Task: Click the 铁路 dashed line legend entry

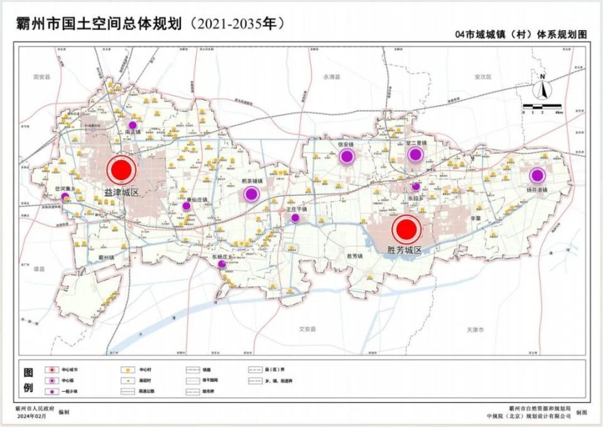Action: point(193,370)
